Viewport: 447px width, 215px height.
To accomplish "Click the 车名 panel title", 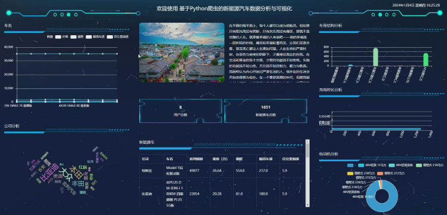I will (8, 26).
